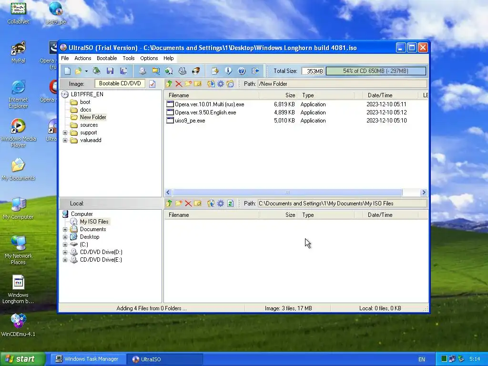Viewport: 488px width, 366px height.
Task: Click the Make CD/DVD Image toolbar icon
Action: [142, 71]
